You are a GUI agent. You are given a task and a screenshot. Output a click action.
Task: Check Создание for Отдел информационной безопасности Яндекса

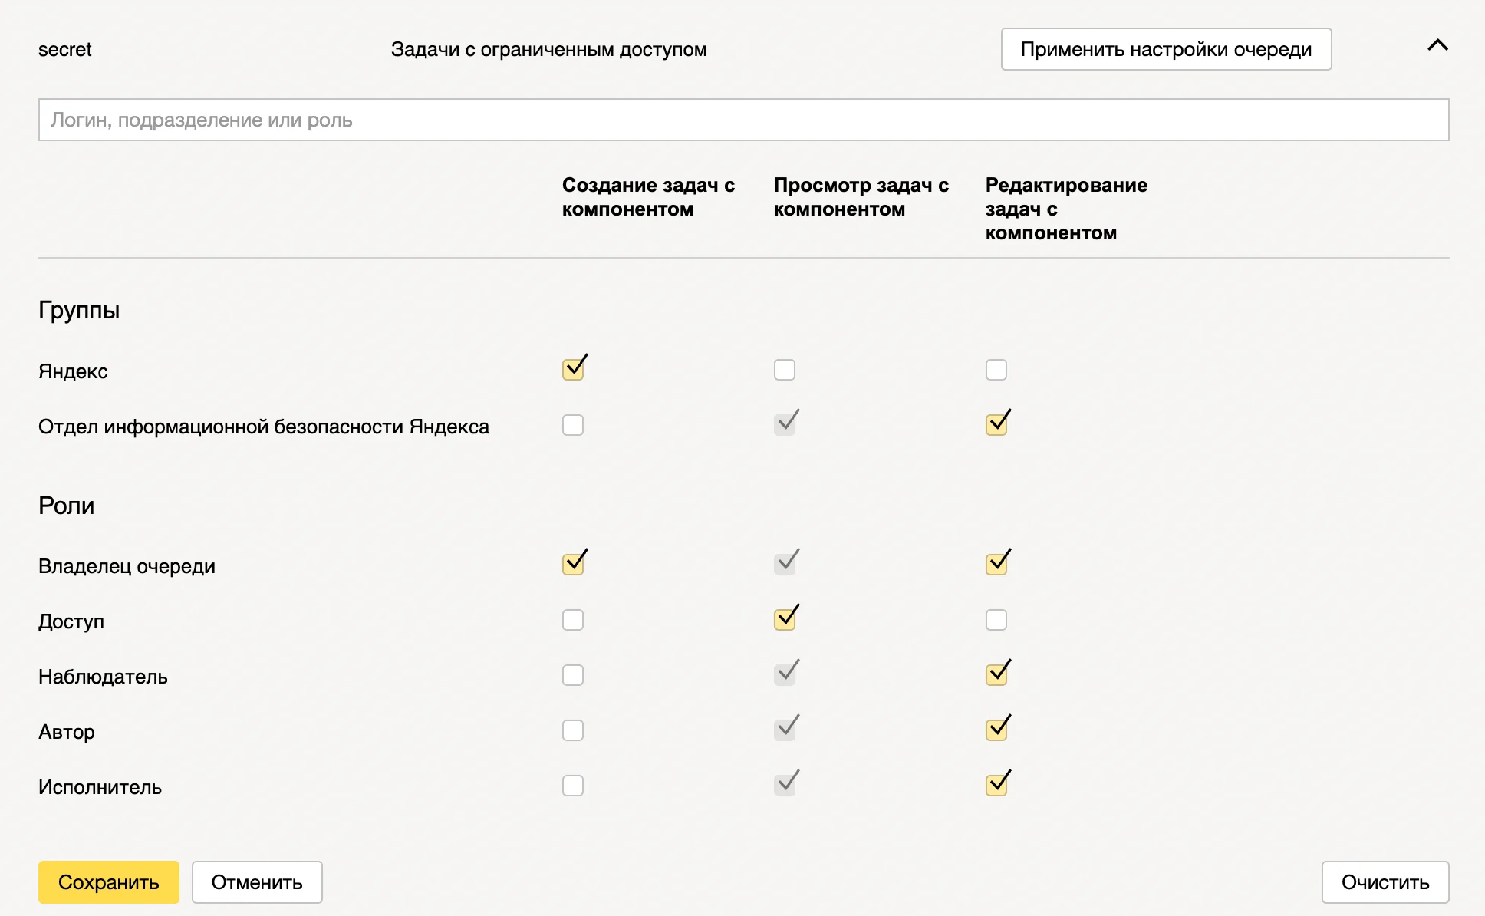pyautogui.click(x=573, y=425)
